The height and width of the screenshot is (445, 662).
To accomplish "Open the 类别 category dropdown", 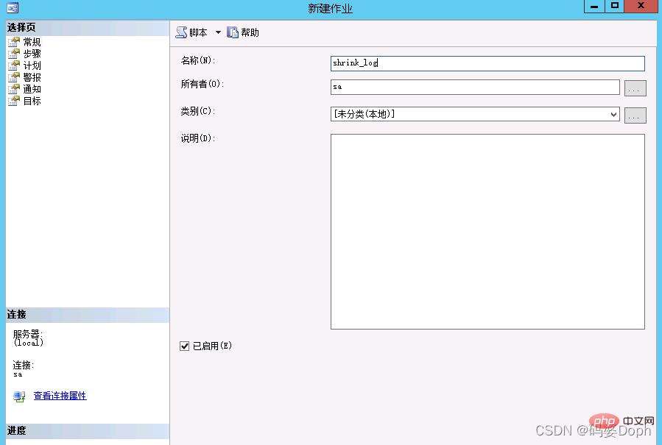I will point(613,115).
